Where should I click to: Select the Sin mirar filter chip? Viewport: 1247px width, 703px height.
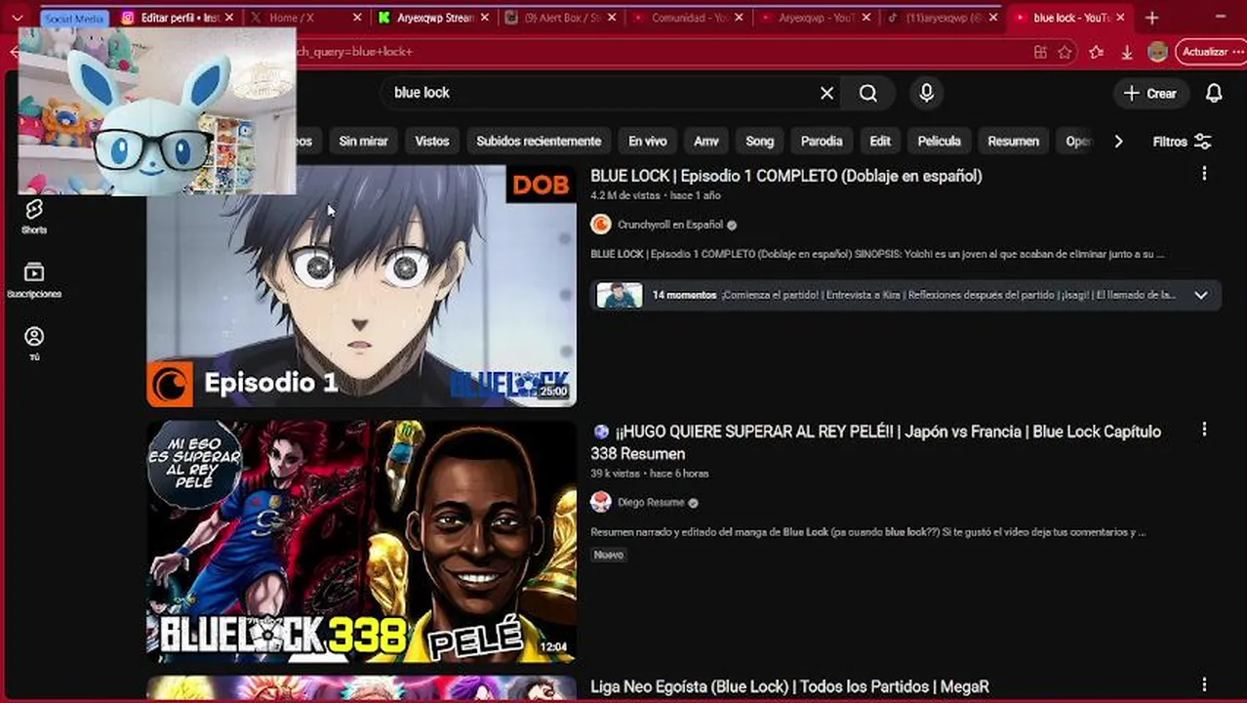pyautogui.click(x=363, y=142)
